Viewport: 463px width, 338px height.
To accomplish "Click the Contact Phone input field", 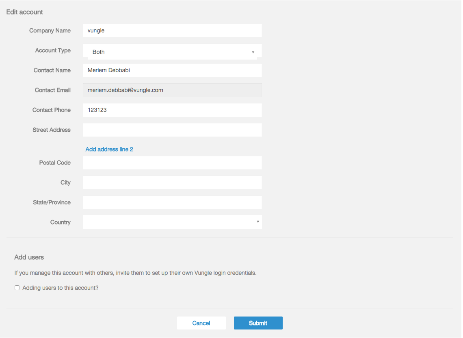I will (x=172, y=110).
